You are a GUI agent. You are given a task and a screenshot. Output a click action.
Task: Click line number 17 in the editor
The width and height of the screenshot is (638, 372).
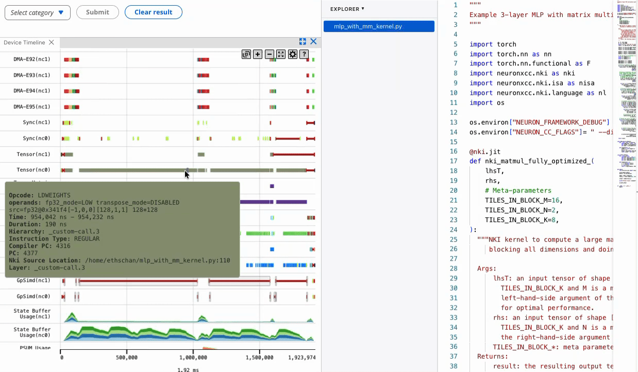pos(454,161)
